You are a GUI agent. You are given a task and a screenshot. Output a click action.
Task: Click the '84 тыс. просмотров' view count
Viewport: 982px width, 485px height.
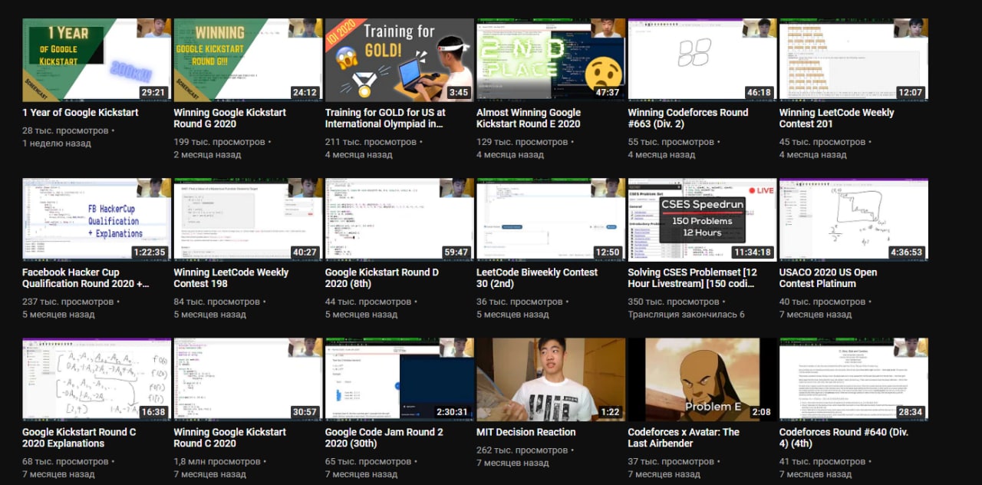[217, 302]
